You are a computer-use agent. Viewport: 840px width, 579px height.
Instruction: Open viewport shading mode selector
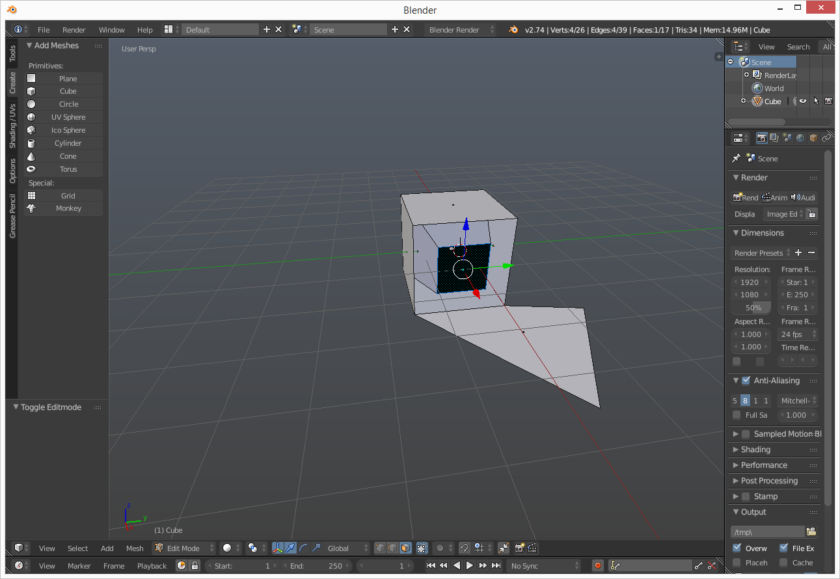[x=230, y=548]
